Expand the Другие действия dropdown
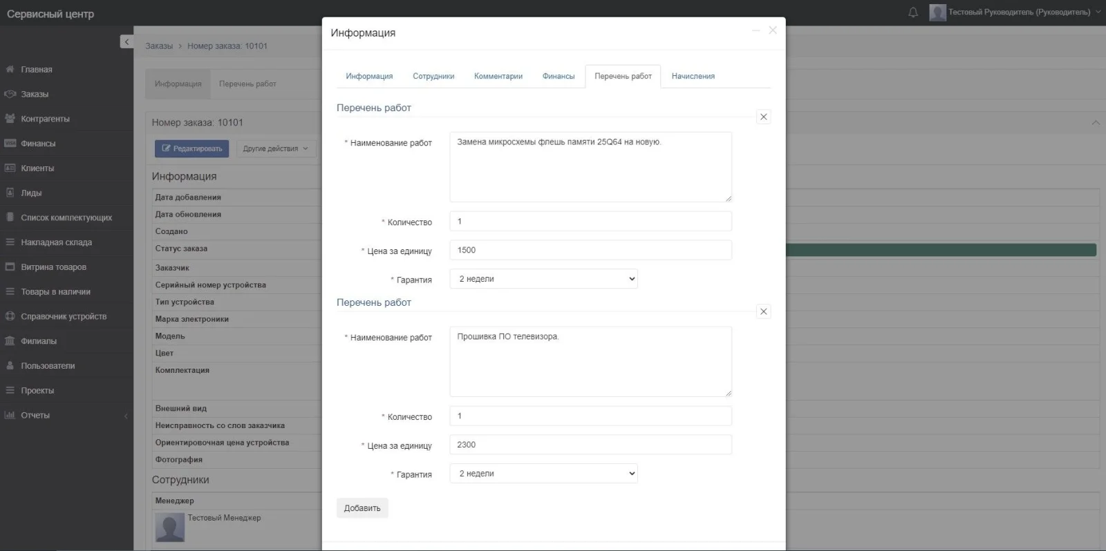1106x551 pixels. point(275,148)
